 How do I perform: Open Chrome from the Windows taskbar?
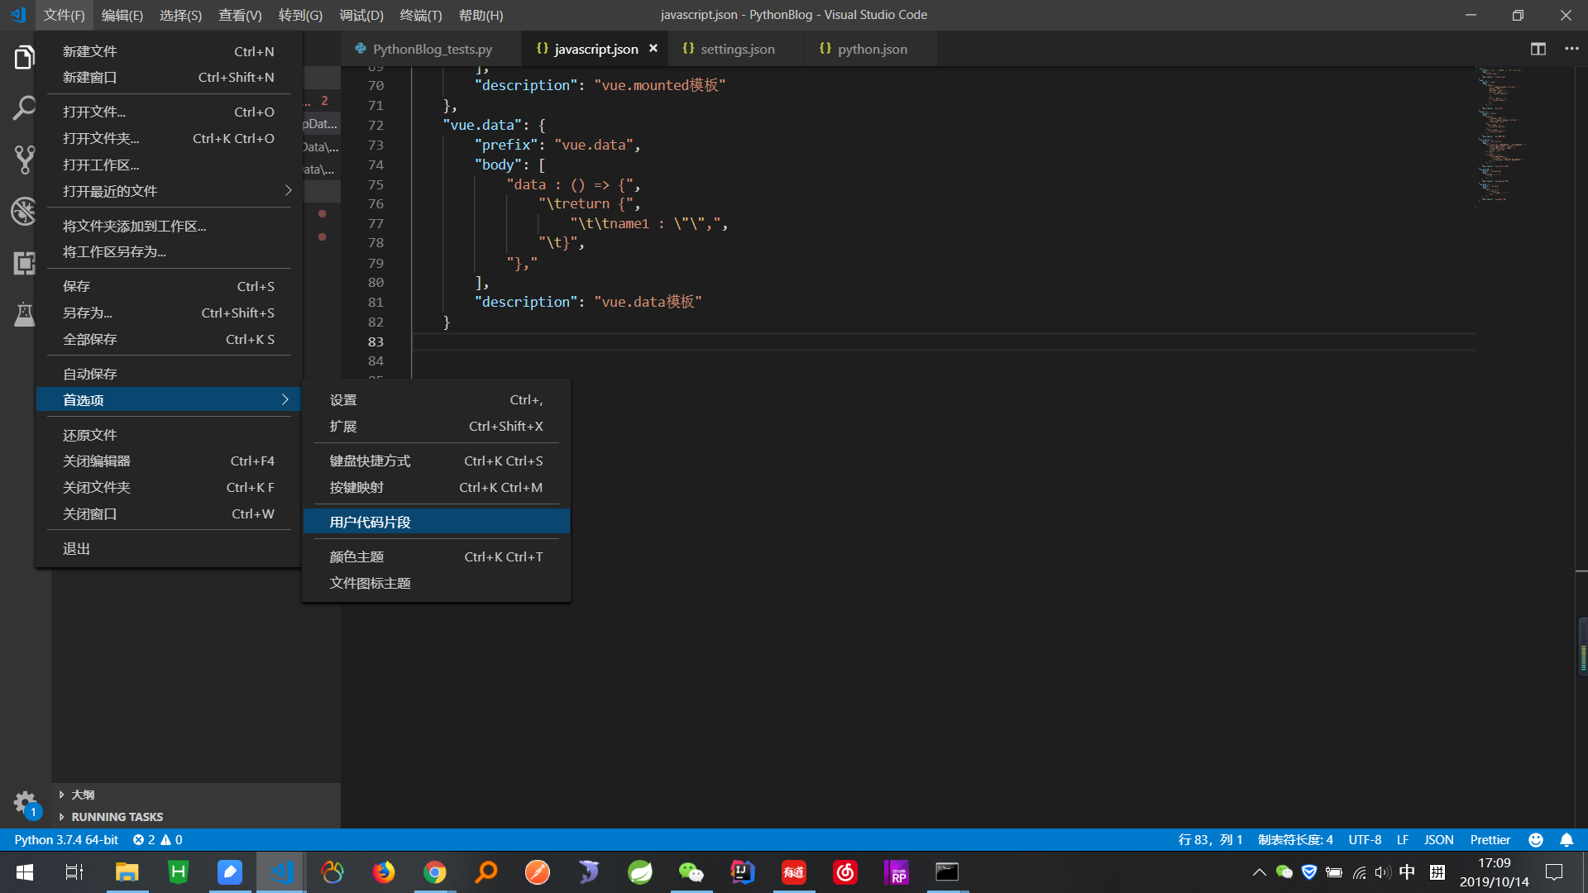434,872
